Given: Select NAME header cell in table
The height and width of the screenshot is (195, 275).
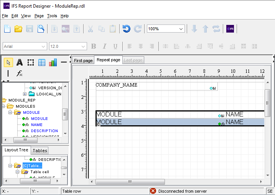Looking at the screenshot, I should coord(234,114).
